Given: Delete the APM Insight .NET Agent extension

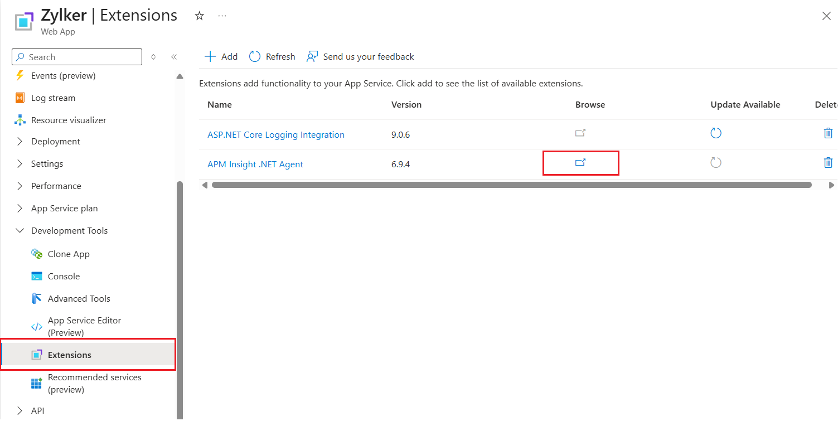Looking at the screenshot, I should click(x=828, y=163).
